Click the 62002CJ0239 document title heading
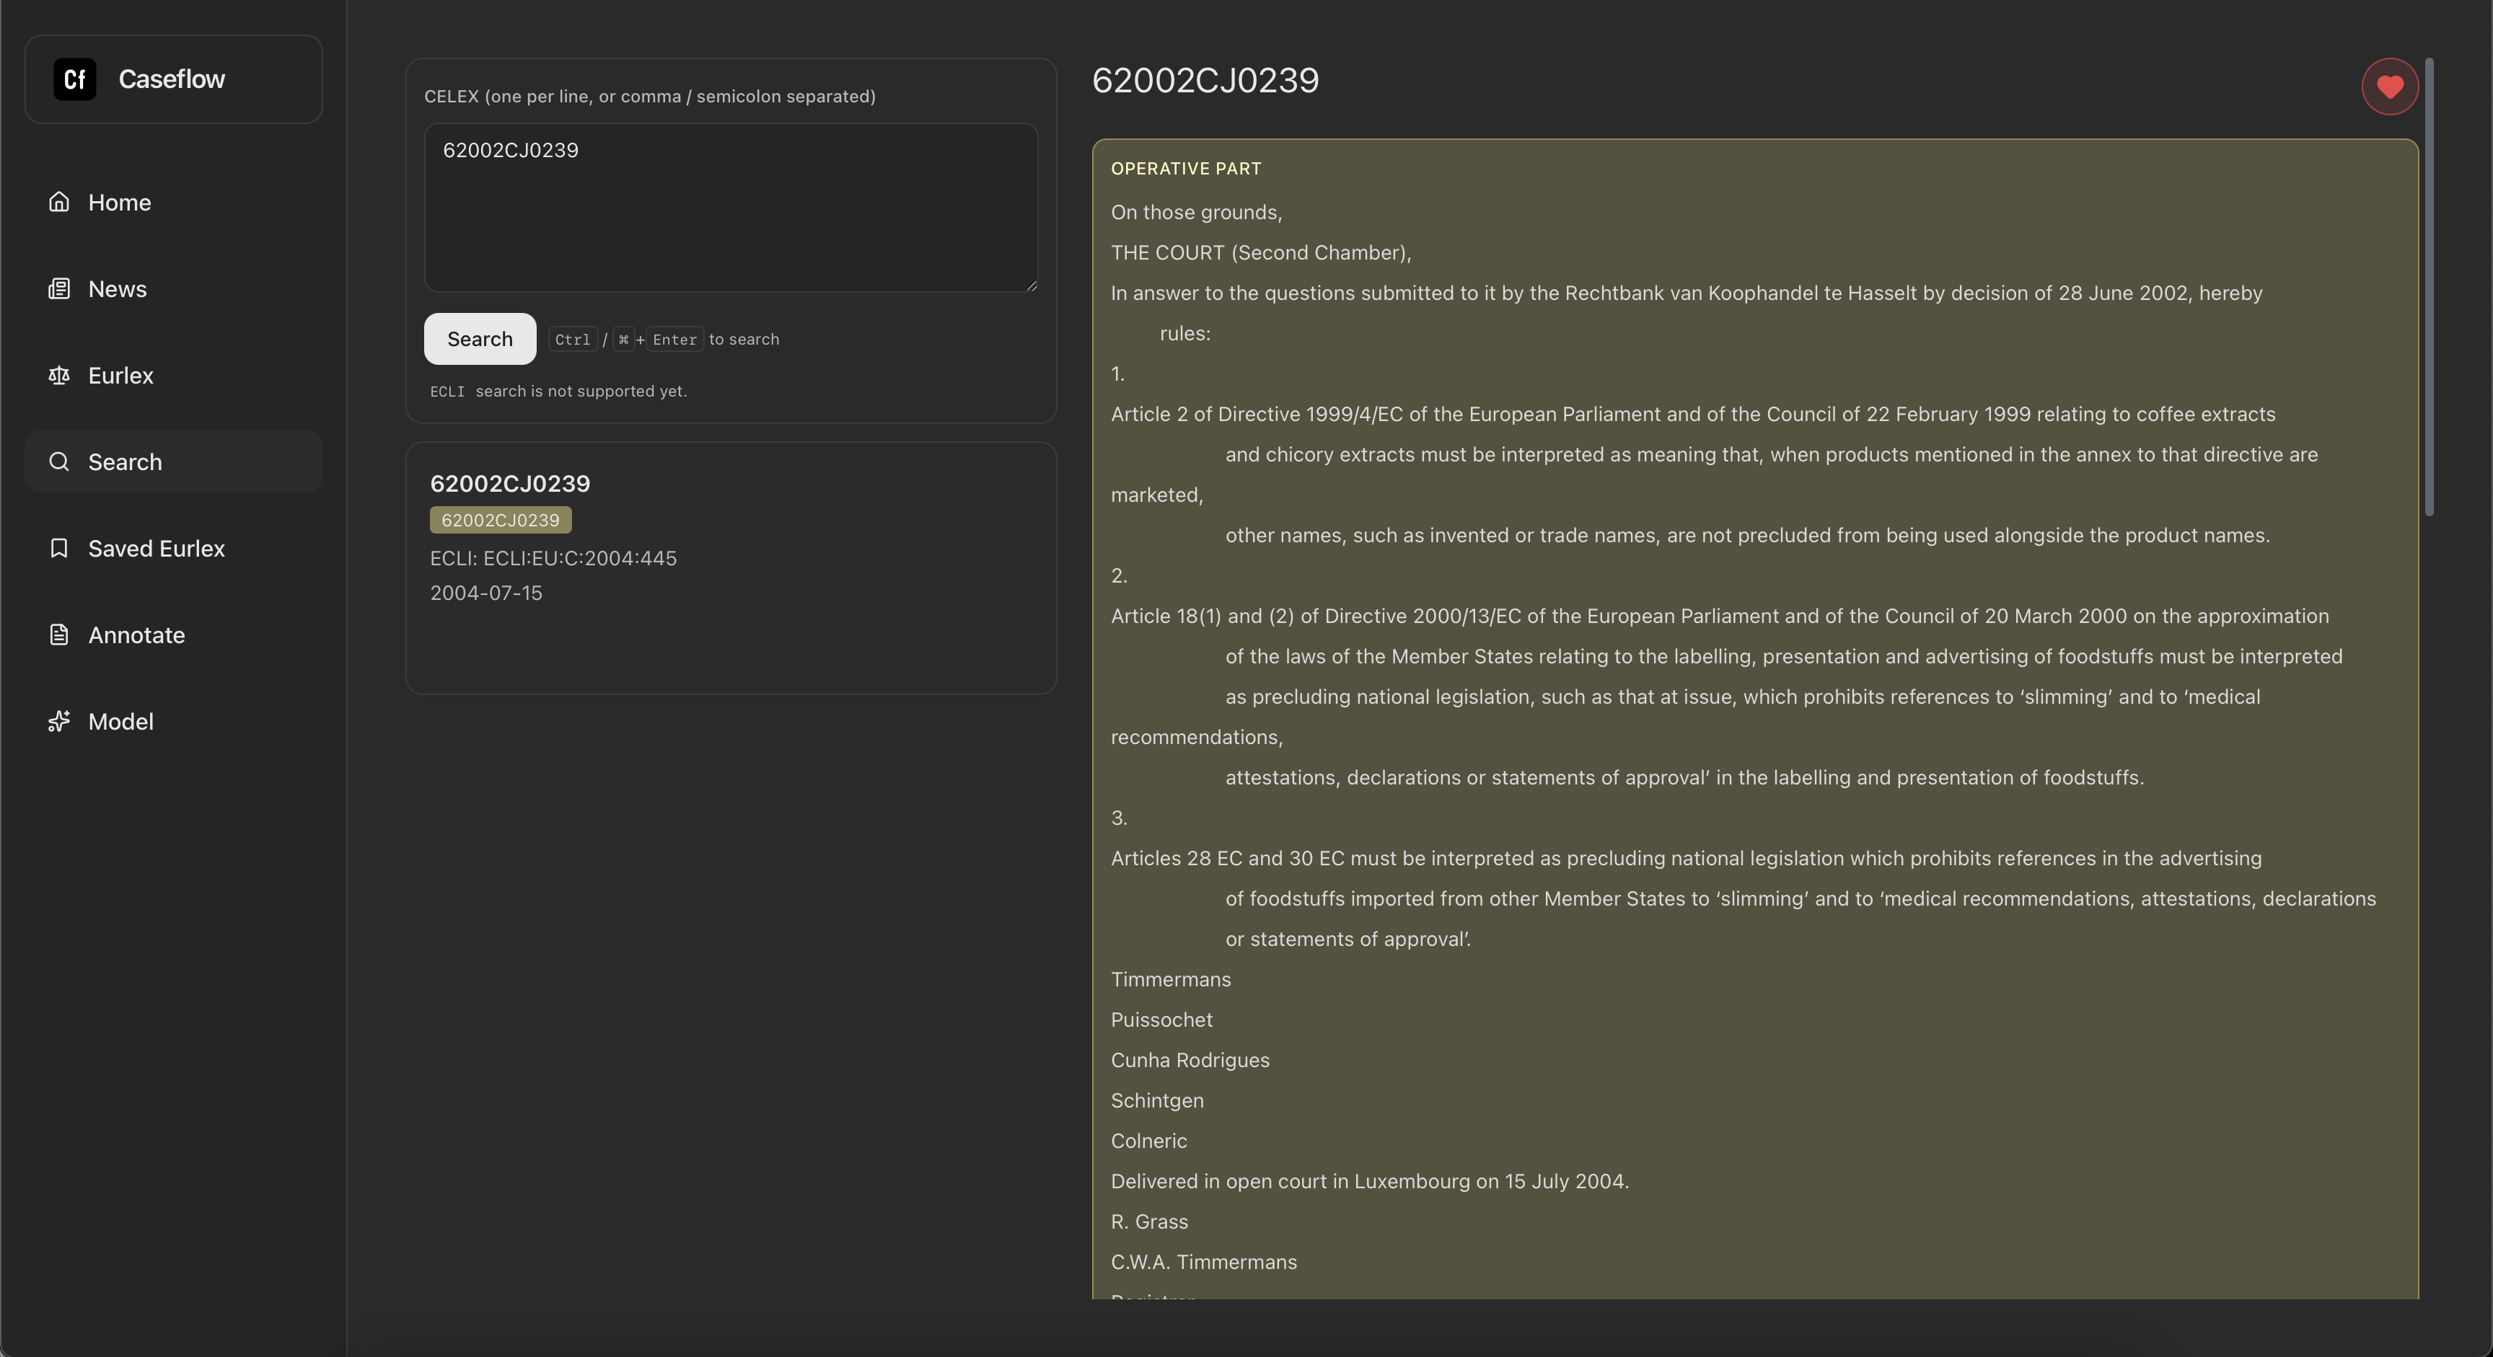 pos(1205,80)
